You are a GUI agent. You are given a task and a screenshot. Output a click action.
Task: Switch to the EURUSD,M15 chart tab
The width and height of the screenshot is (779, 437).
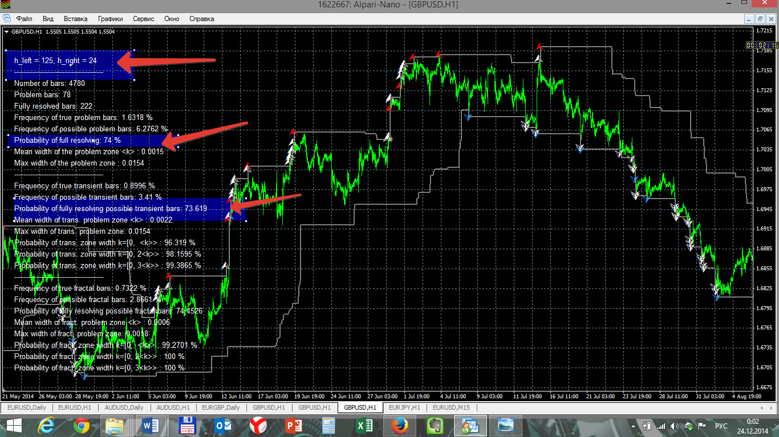[451, 407]
